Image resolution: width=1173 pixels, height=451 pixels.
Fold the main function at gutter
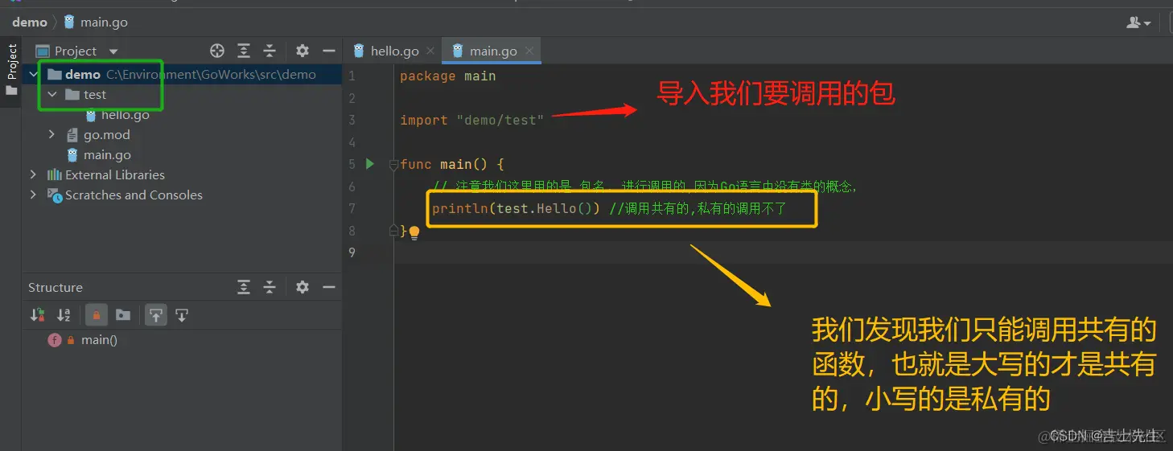[x=393, y=165]
